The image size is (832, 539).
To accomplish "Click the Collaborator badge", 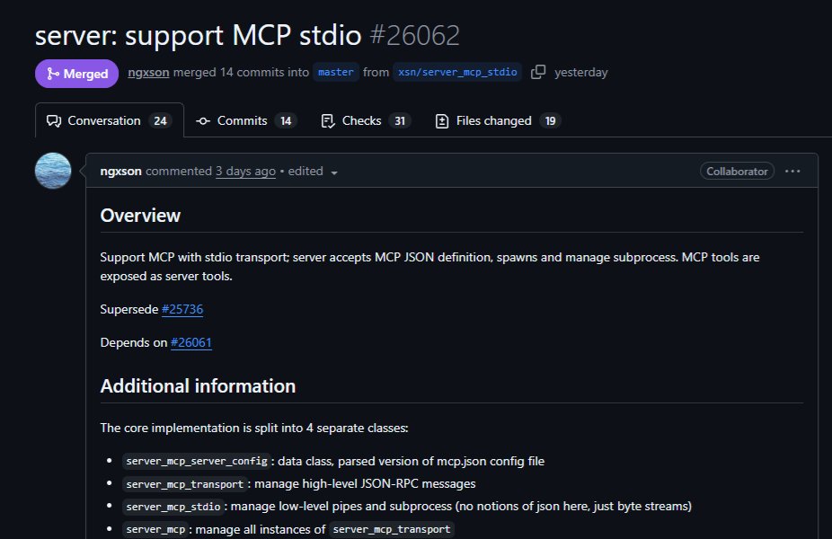I will tap(737, 172).
